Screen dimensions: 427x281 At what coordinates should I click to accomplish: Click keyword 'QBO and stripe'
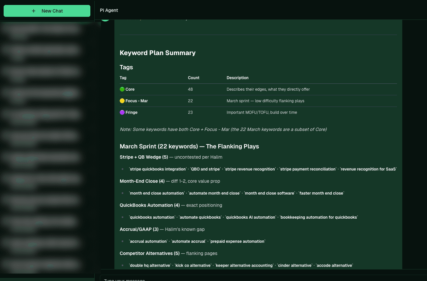point(205,169)
